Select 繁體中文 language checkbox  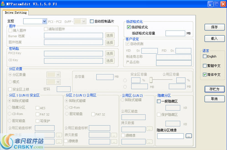pyautogui.click(x=205, y=66)
